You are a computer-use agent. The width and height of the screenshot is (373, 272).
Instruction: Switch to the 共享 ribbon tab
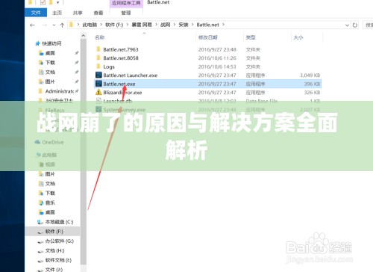pos(78,13)
